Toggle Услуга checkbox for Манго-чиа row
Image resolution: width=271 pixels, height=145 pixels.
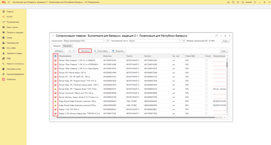(x=206, y=93)
